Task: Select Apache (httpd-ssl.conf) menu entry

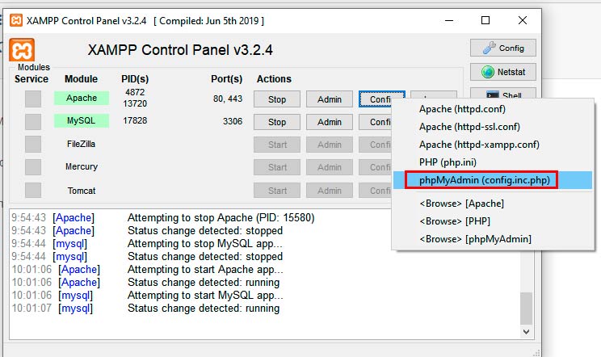Action: (493, 127)
